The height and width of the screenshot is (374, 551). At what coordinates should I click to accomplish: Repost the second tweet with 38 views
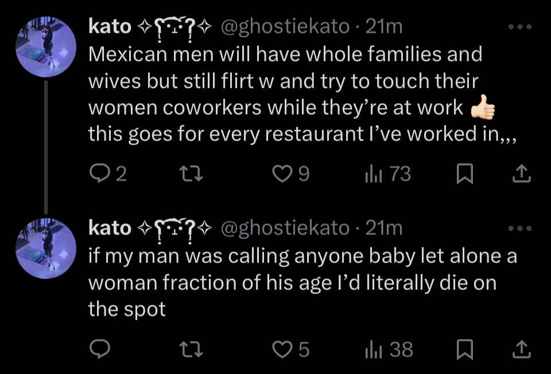point(188,349)
